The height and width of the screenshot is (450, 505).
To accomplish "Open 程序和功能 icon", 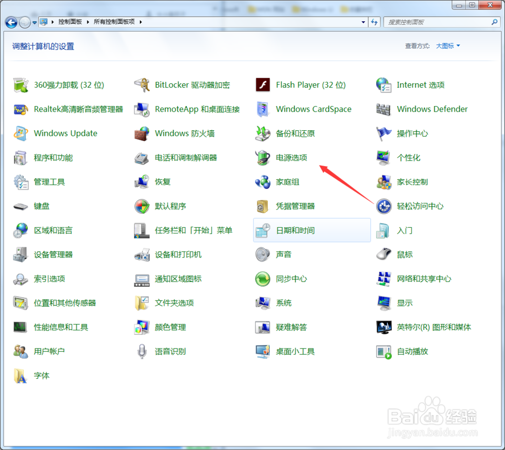I will pyautogui.click(x=21, y=158).
